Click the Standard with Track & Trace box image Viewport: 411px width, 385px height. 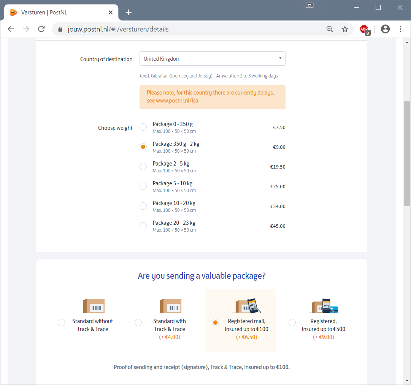(x=170, y=306)
